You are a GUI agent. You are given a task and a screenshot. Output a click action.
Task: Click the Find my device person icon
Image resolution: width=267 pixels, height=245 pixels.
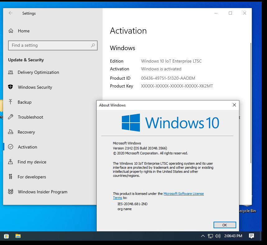tap(10, 162)
